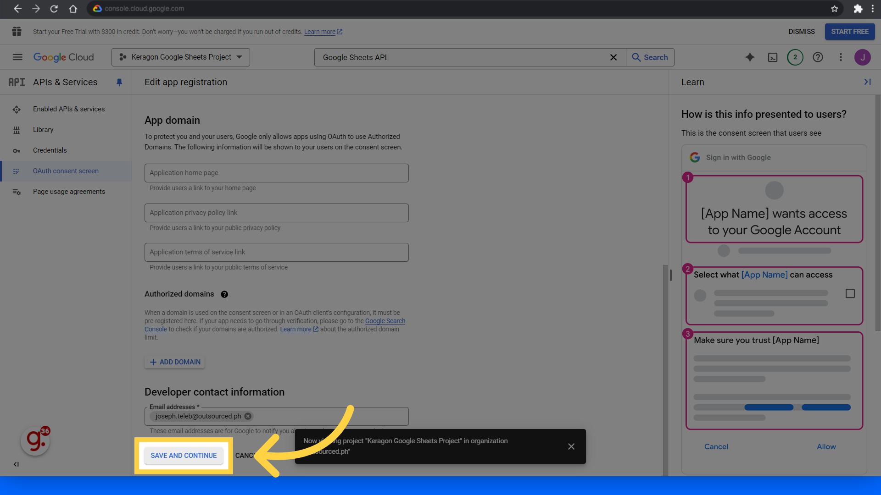Image resolution: width=881 pixels, height=495 pixels.
Task: Open the main navigation hamburger menu
Action: pos(17,57)
